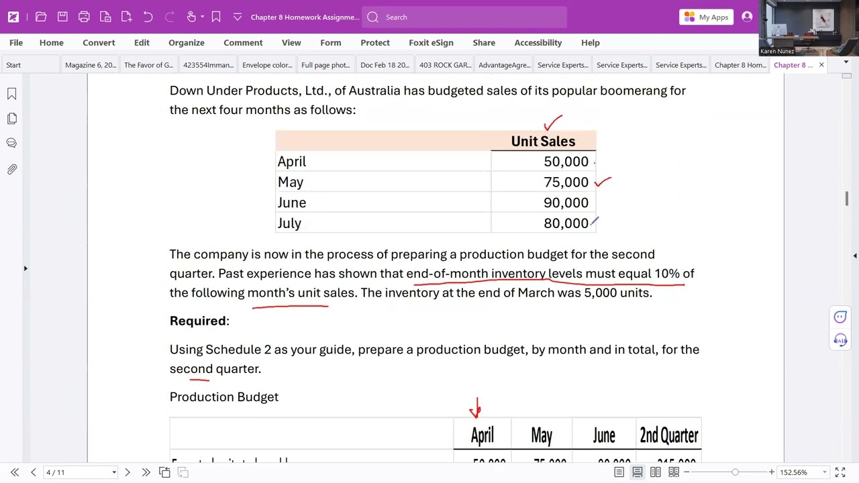Screen dimensions: 859x483
Task: Select the Organize tab
Action: click(187, 42)
